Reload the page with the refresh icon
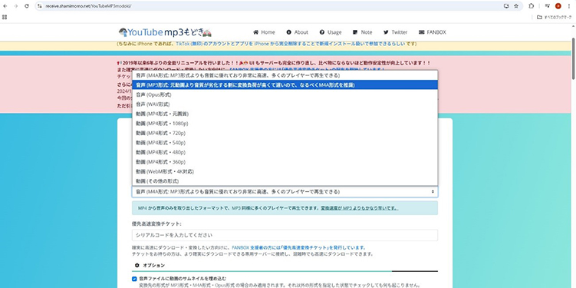Viewport: 576px width, 288px height. point(26,6)
